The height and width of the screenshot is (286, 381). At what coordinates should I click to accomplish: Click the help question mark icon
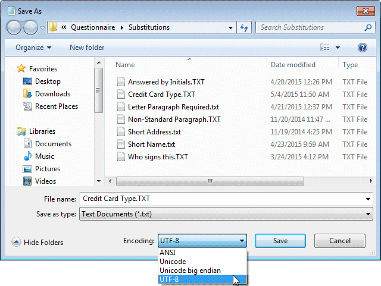(x=362, y=48)
